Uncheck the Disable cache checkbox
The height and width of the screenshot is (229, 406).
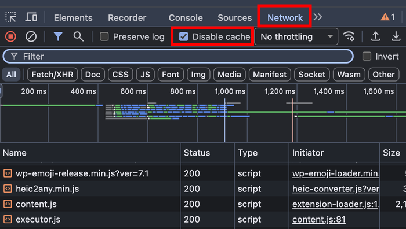point(184,36)
